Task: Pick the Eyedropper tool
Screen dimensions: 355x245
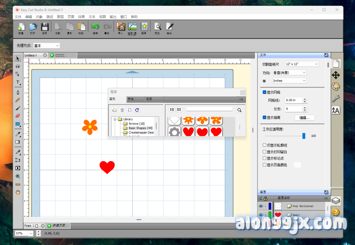Action: [18, 134]
